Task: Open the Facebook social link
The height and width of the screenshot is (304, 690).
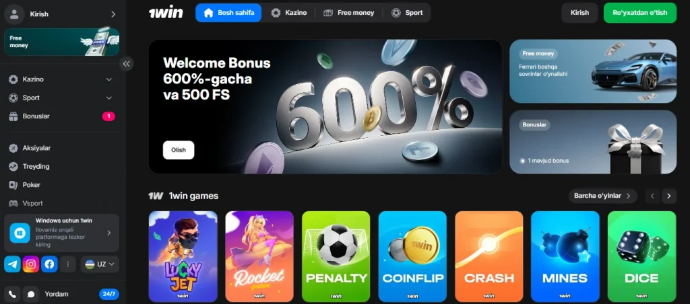Action: pos(49,264)
